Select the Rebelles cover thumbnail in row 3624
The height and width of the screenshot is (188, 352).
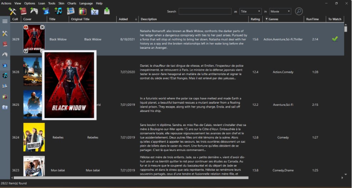(34, 137)
